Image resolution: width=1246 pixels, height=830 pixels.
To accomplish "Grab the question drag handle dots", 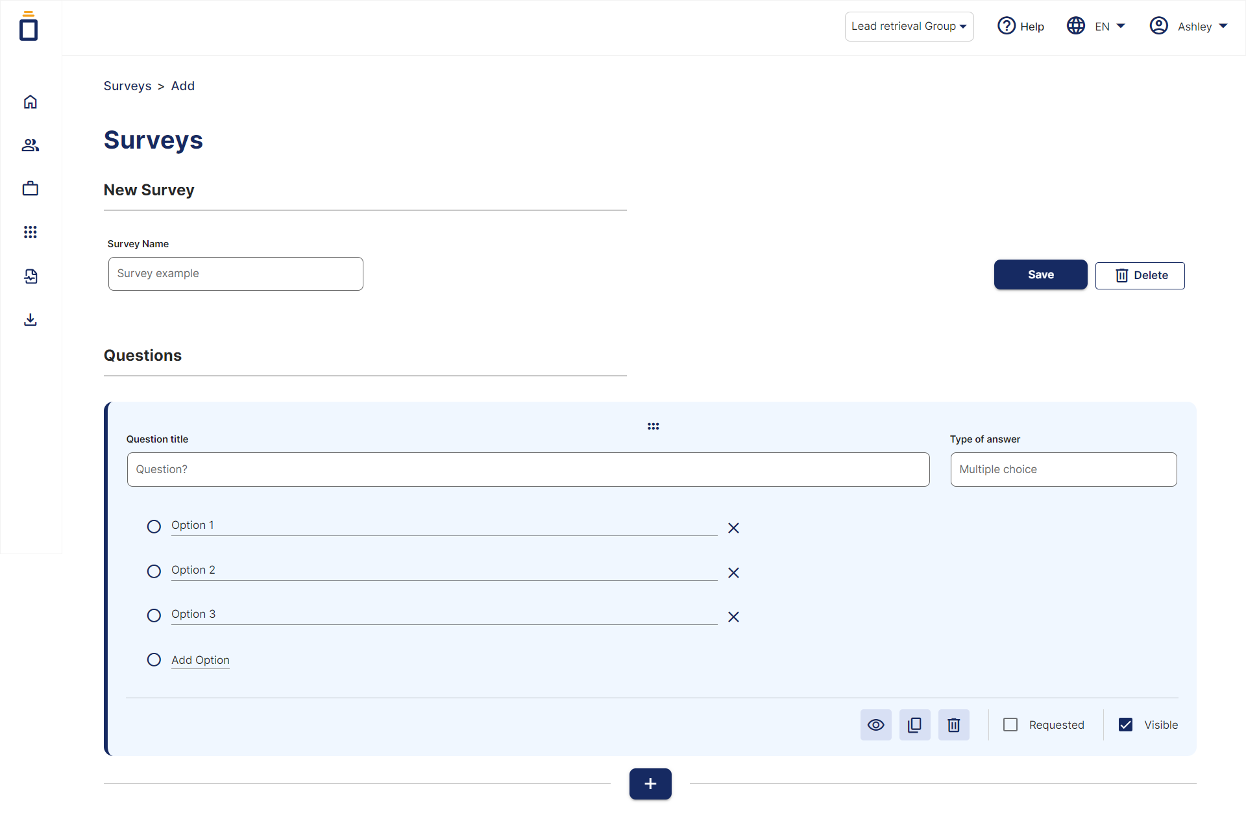I will click(x=654, y=426).
